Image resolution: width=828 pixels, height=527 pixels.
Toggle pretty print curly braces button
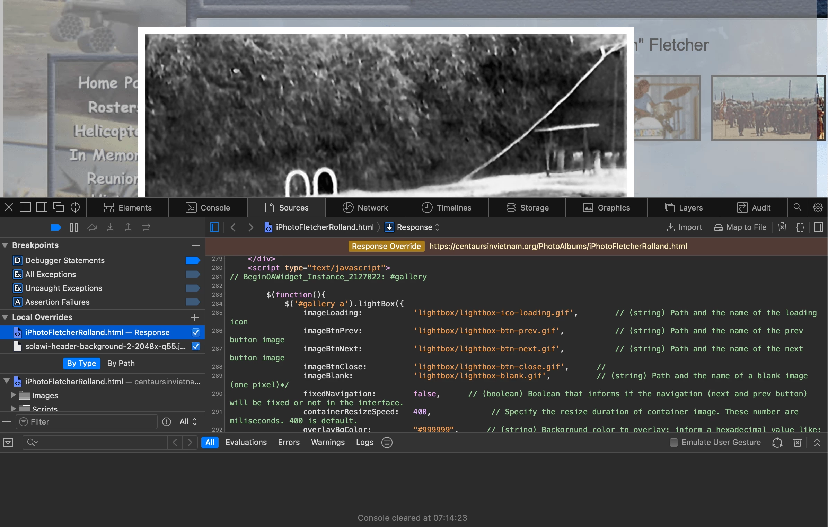[x=800, y=227]
